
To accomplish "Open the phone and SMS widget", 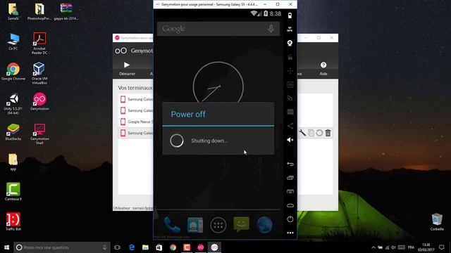I will pos(290,112).
